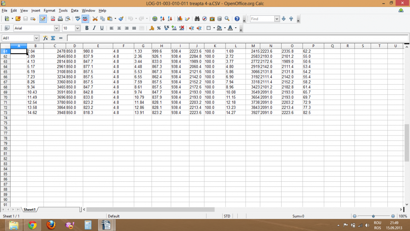
Task: Click the row 73 header
Action: tap(5, 113)
